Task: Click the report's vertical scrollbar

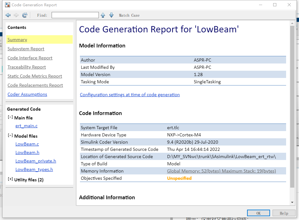Action: tap(293, 107)
